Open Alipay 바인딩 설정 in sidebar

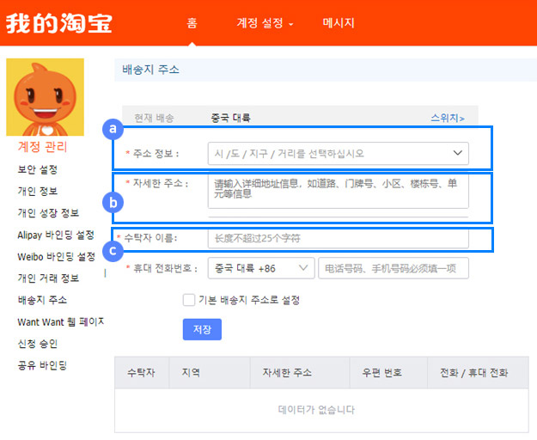(x=56, y=235)
